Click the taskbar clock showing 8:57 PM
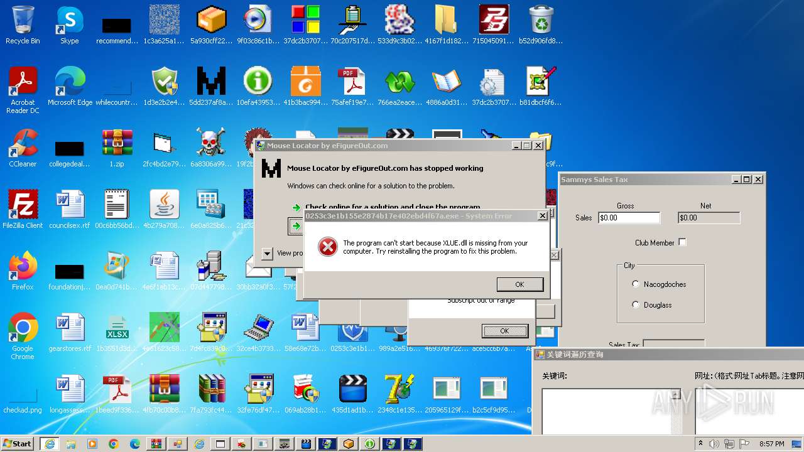Viewport: 804px width, 452px height. [x=772, y=444]
